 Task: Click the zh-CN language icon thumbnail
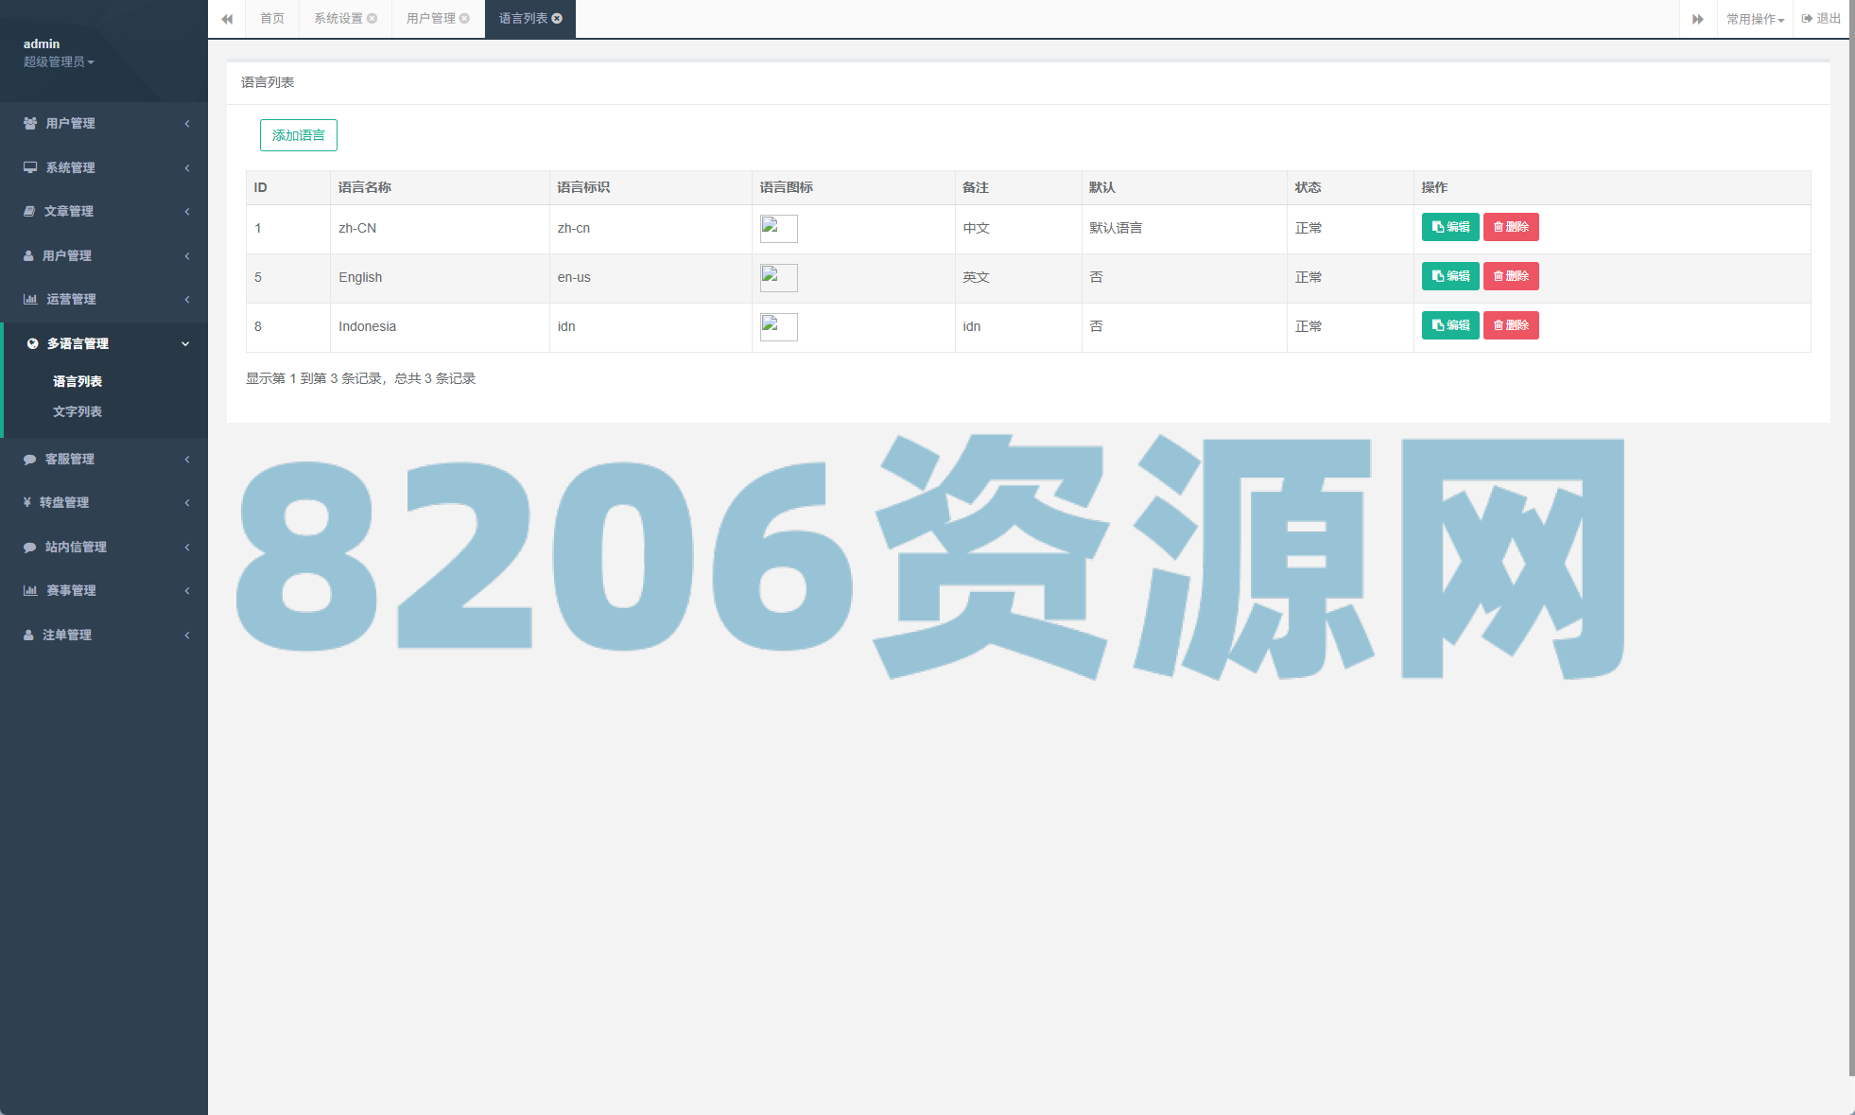[779, 229]
